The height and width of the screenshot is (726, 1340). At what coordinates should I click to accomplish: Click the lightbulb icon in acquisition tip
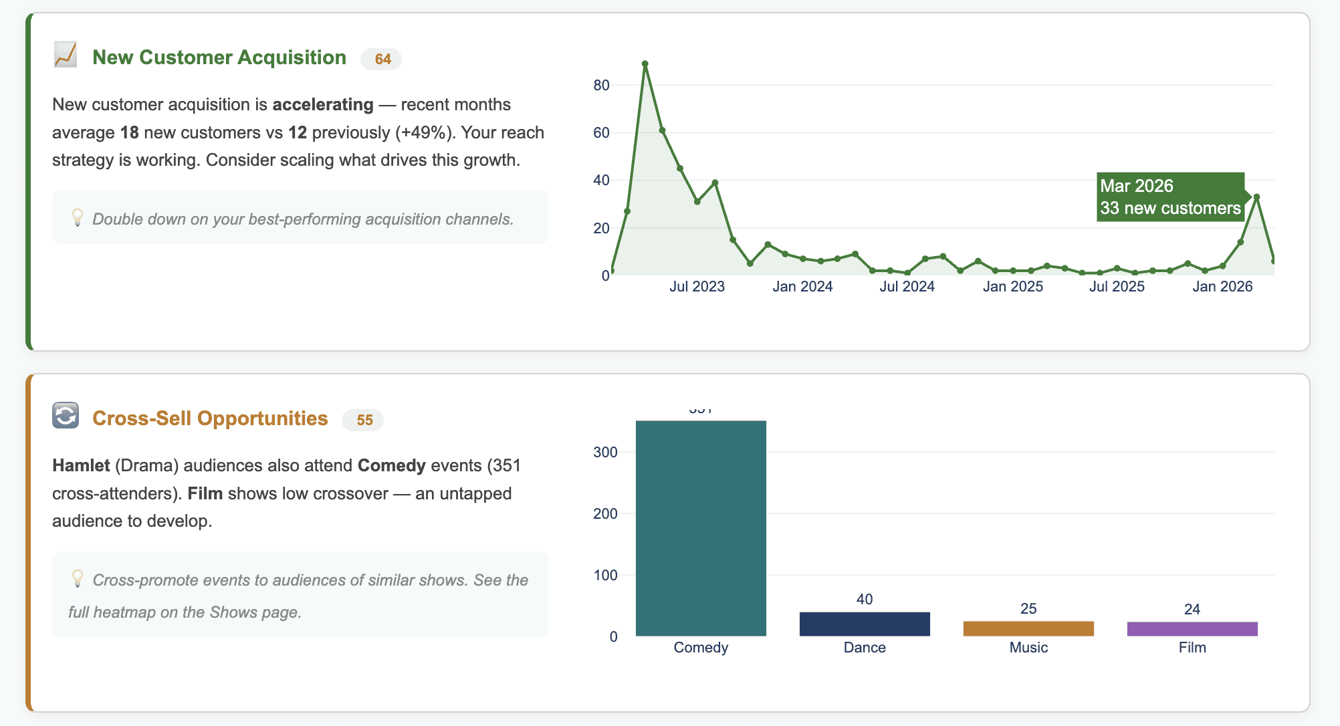click(x=78, y=217)
